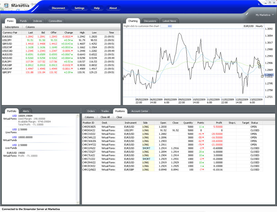Select the EUR/CHF currency pair row
Viewport: 277px width, 212px height.
[58, 69]
